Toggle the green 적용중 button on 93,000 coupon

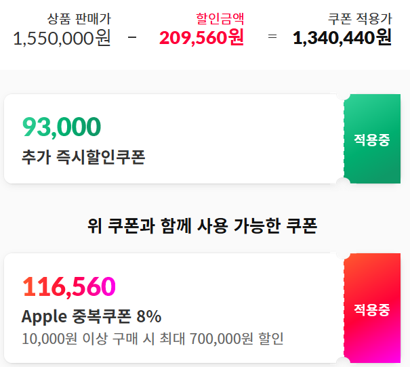(372, 139)
